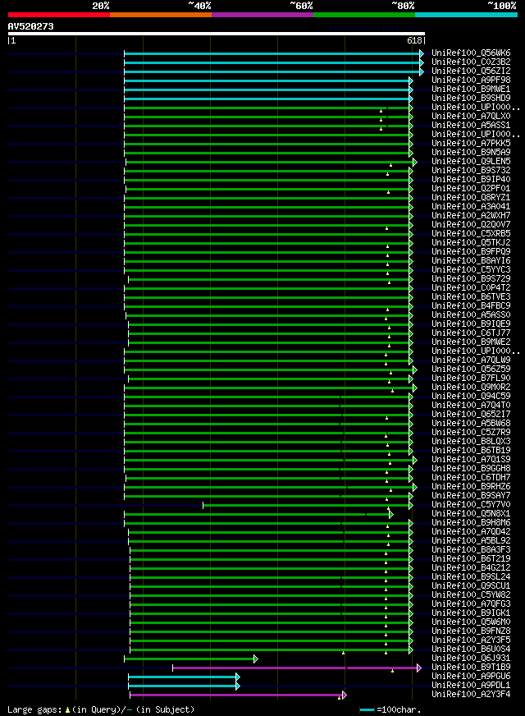The image size is (525, 716).
Task: Select the UniRef100_A7PKK5 label
Action: click(x=471, y=144)
